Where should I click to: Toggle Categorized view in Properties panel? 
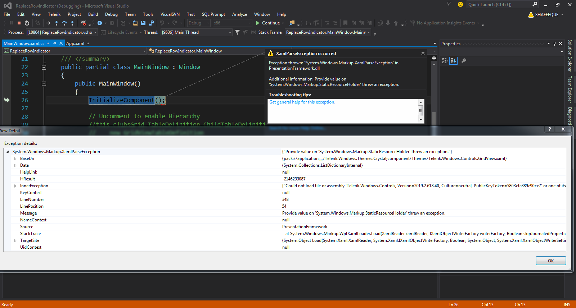(445, 61)
